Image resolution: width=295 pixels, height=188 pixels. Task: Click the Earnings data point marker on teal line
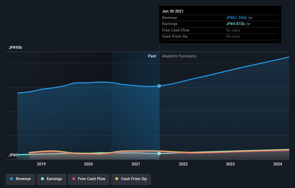(159, 154)
